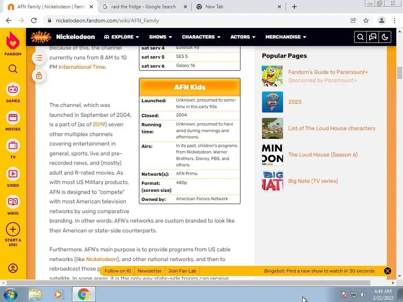Open the user profile icon in sidebar
403x302 pixels.
pos(13,268)
